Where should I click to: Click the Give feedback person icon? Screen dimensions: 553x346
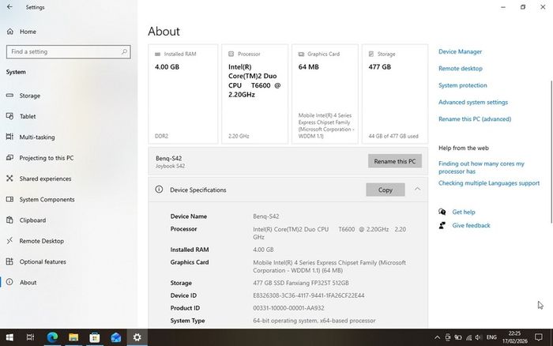point(442,225)
